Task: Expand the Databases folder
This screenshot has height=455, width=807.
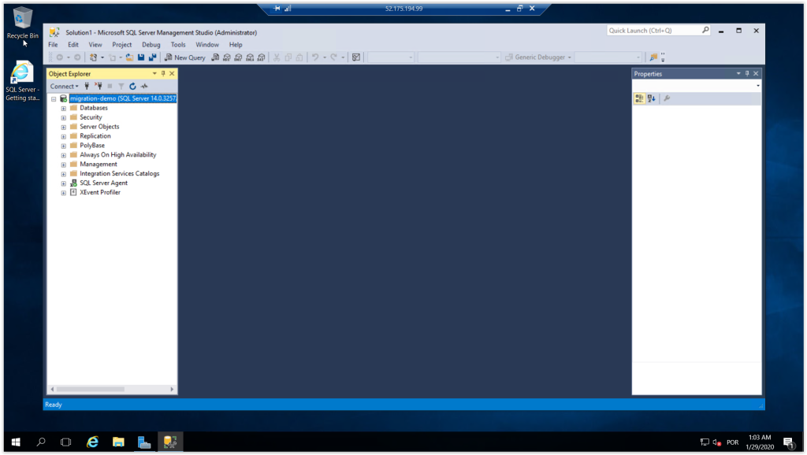Action: pos(63,109)
